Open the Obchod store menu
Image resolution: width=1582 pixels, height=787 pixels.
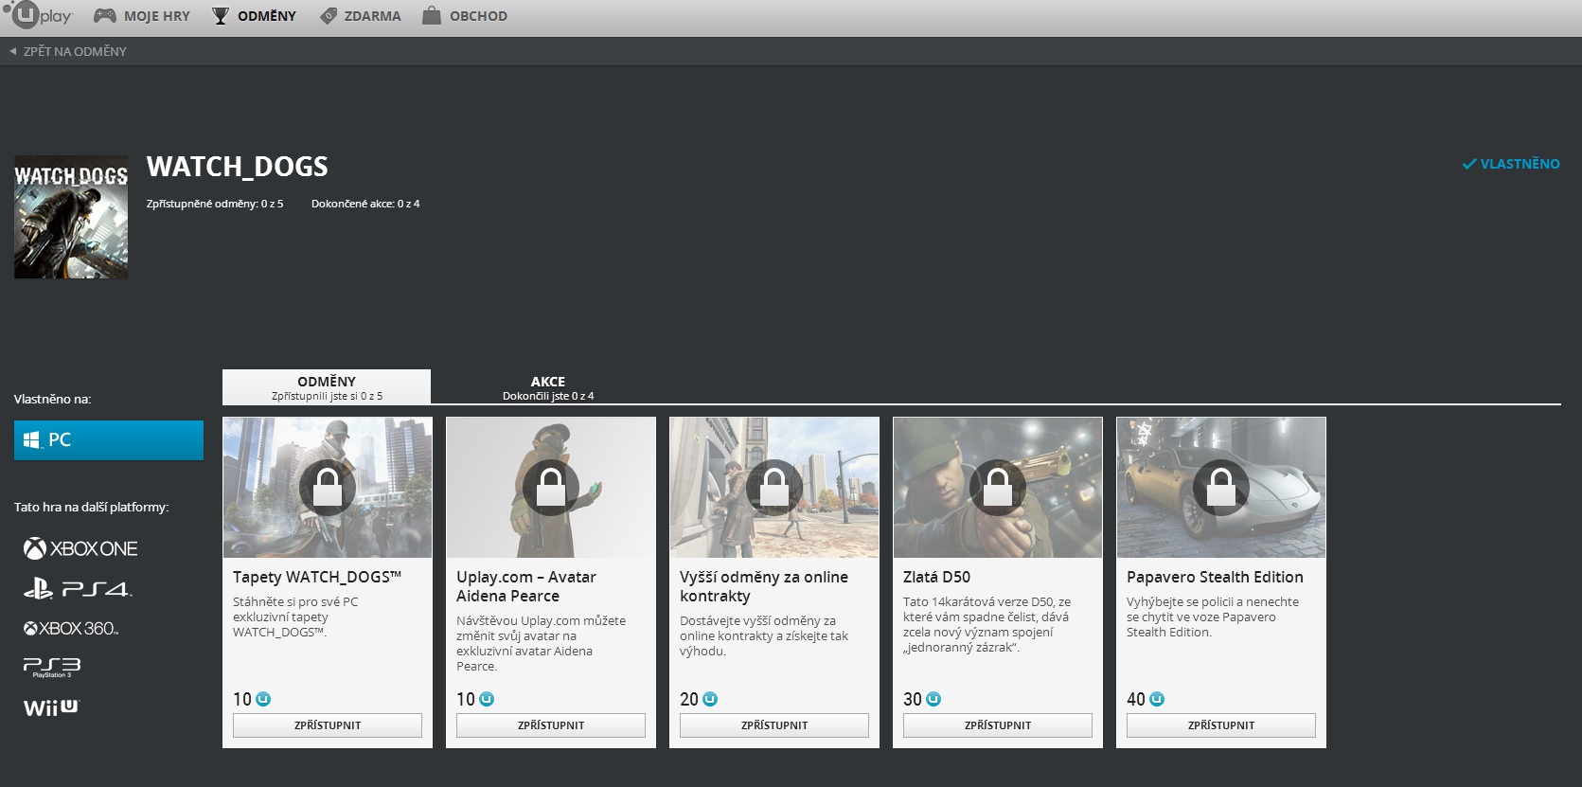click(464, 16)
